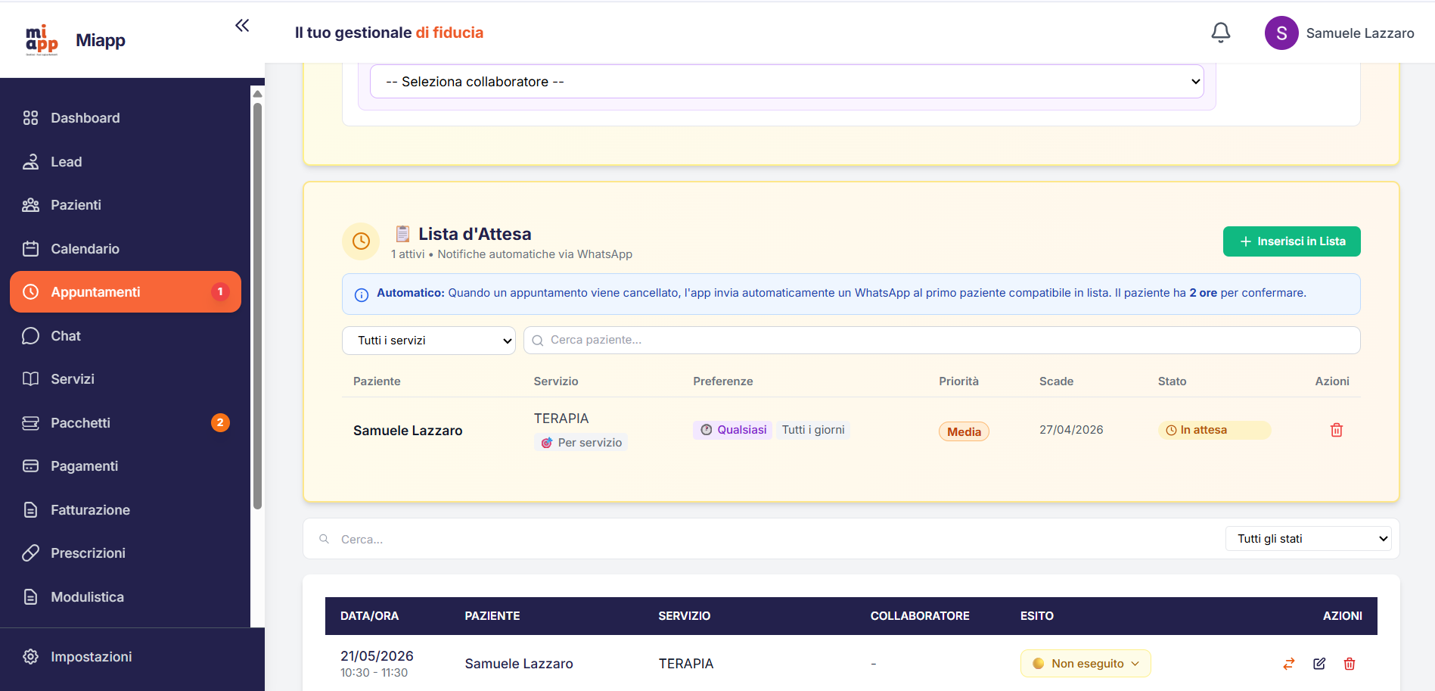Screen dimensions: 1435x691
Task: Collapse the sidebar with the double chevron
Action: click(241, 25)
